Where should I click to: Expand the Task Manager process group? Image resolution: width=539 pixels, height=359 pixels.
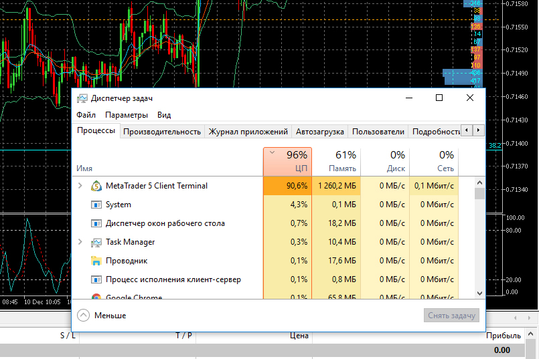pos(80,242)
